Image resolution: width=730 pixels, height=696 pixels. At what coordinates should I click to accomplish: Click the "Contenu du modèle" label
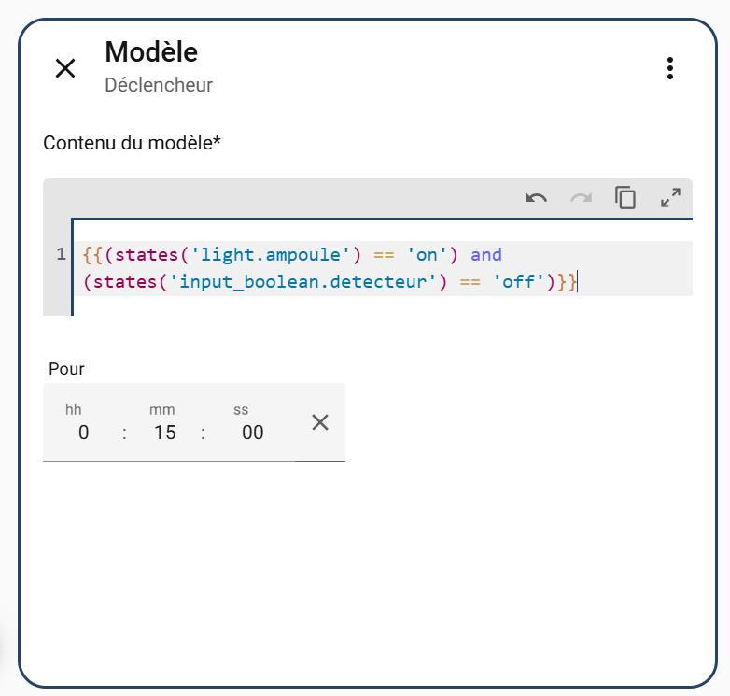click(x=133, y=143)
